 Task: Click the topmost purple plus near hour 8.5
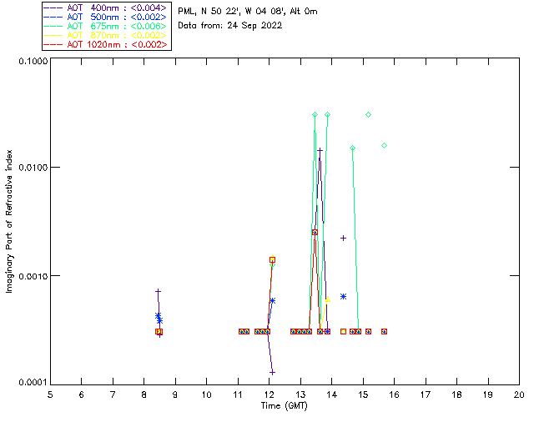[158, 291]
